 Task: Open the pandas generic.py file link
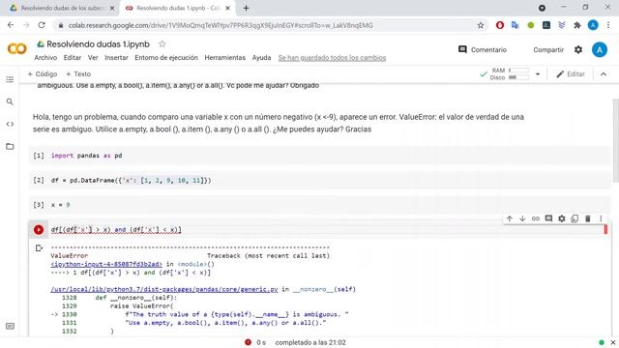(164, 289)
